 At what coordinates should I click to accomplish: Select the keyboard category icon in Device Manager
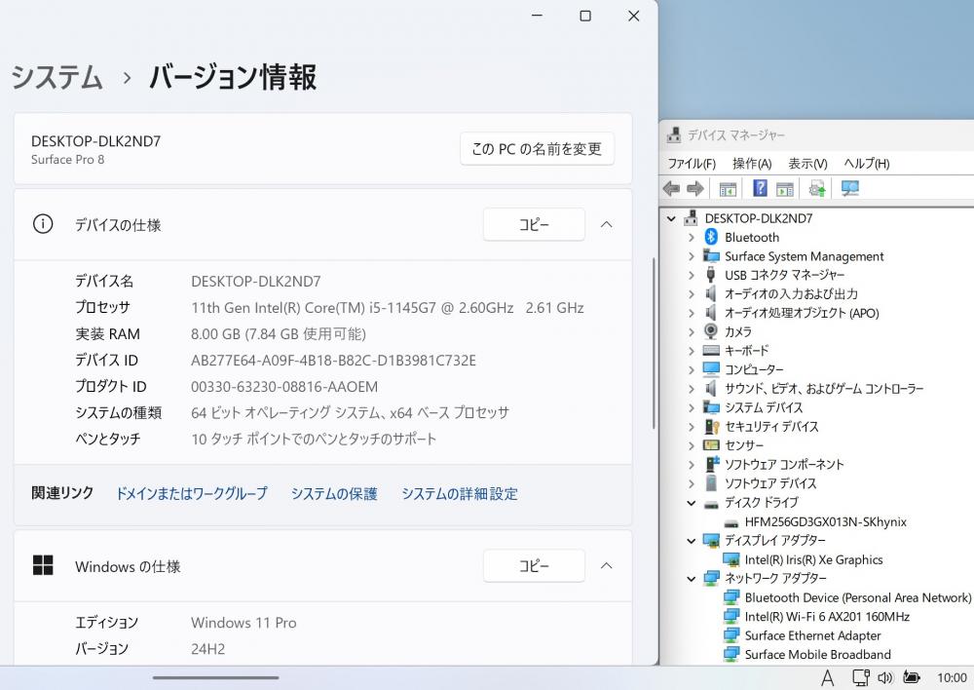pos(711,351)
